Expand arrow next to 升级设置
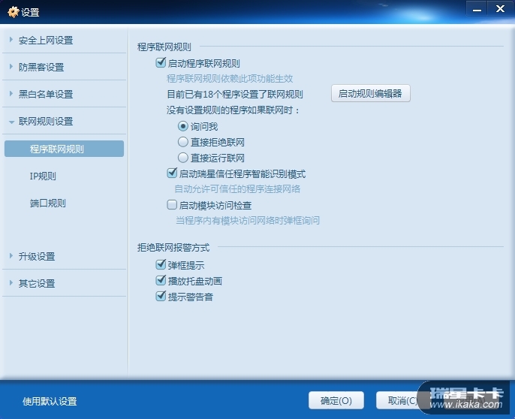 11,256
